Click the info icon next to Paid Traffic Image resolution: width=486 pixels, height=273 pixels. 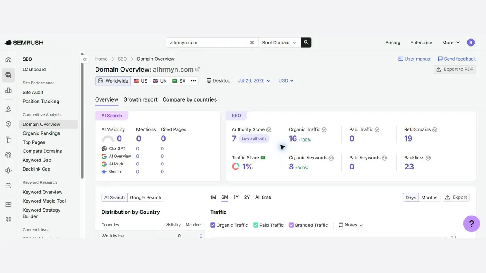click(377, 130)
